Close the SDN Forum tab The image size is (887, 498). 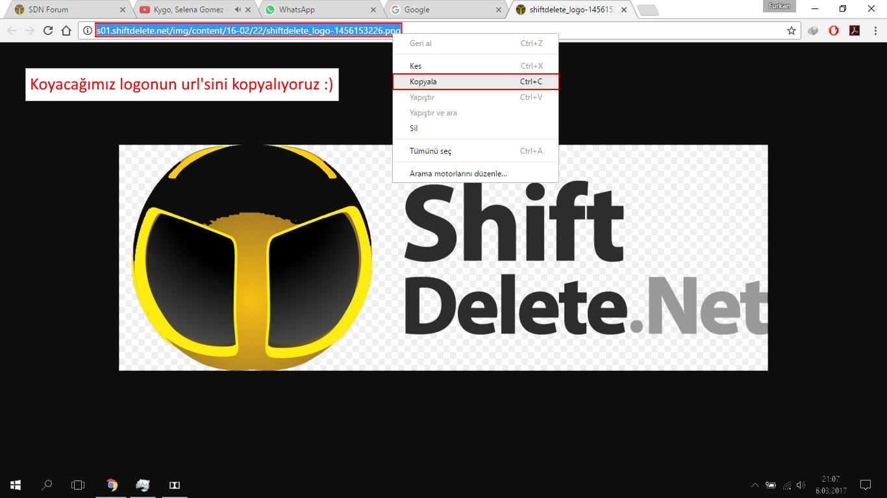coord(123,10)
